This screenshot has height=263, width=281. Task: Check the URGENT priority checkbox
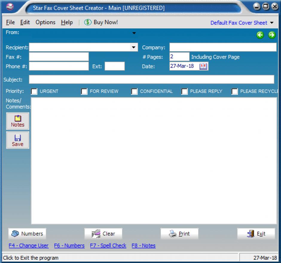pyautogui.click(x=34, y=91)
